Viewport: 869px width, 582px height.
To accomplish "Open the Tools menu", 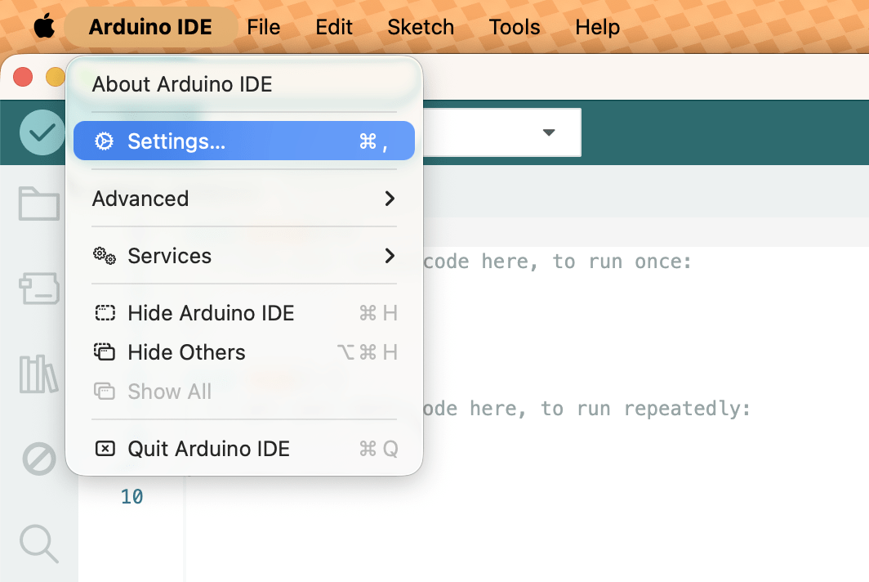I will (x=515, y=27).
